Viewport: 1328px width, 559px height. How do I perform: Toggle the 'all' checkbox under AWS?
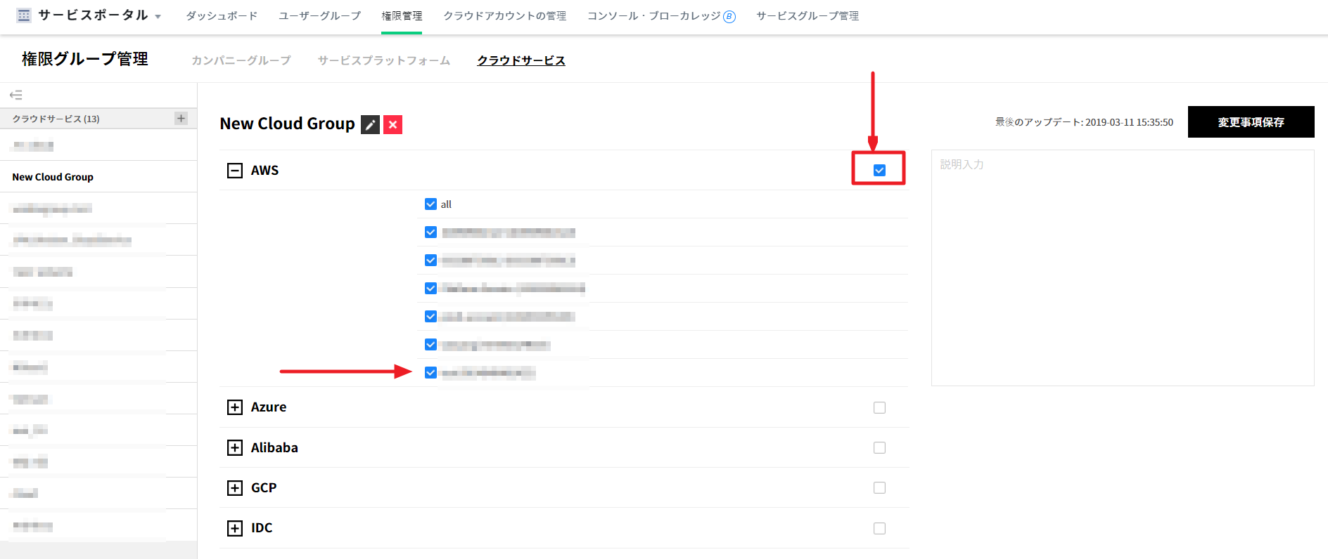(x=430, y=204)
